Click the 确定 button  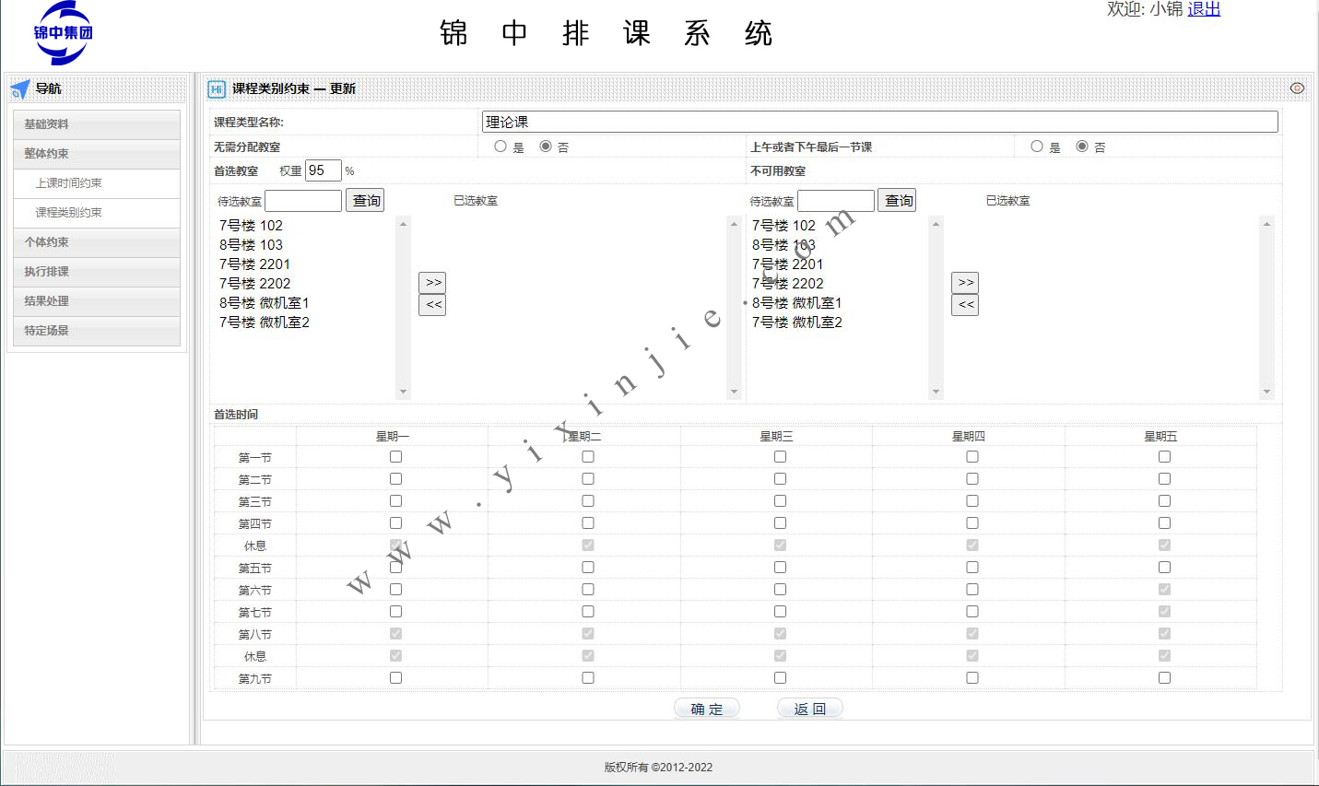pos(707,709)
